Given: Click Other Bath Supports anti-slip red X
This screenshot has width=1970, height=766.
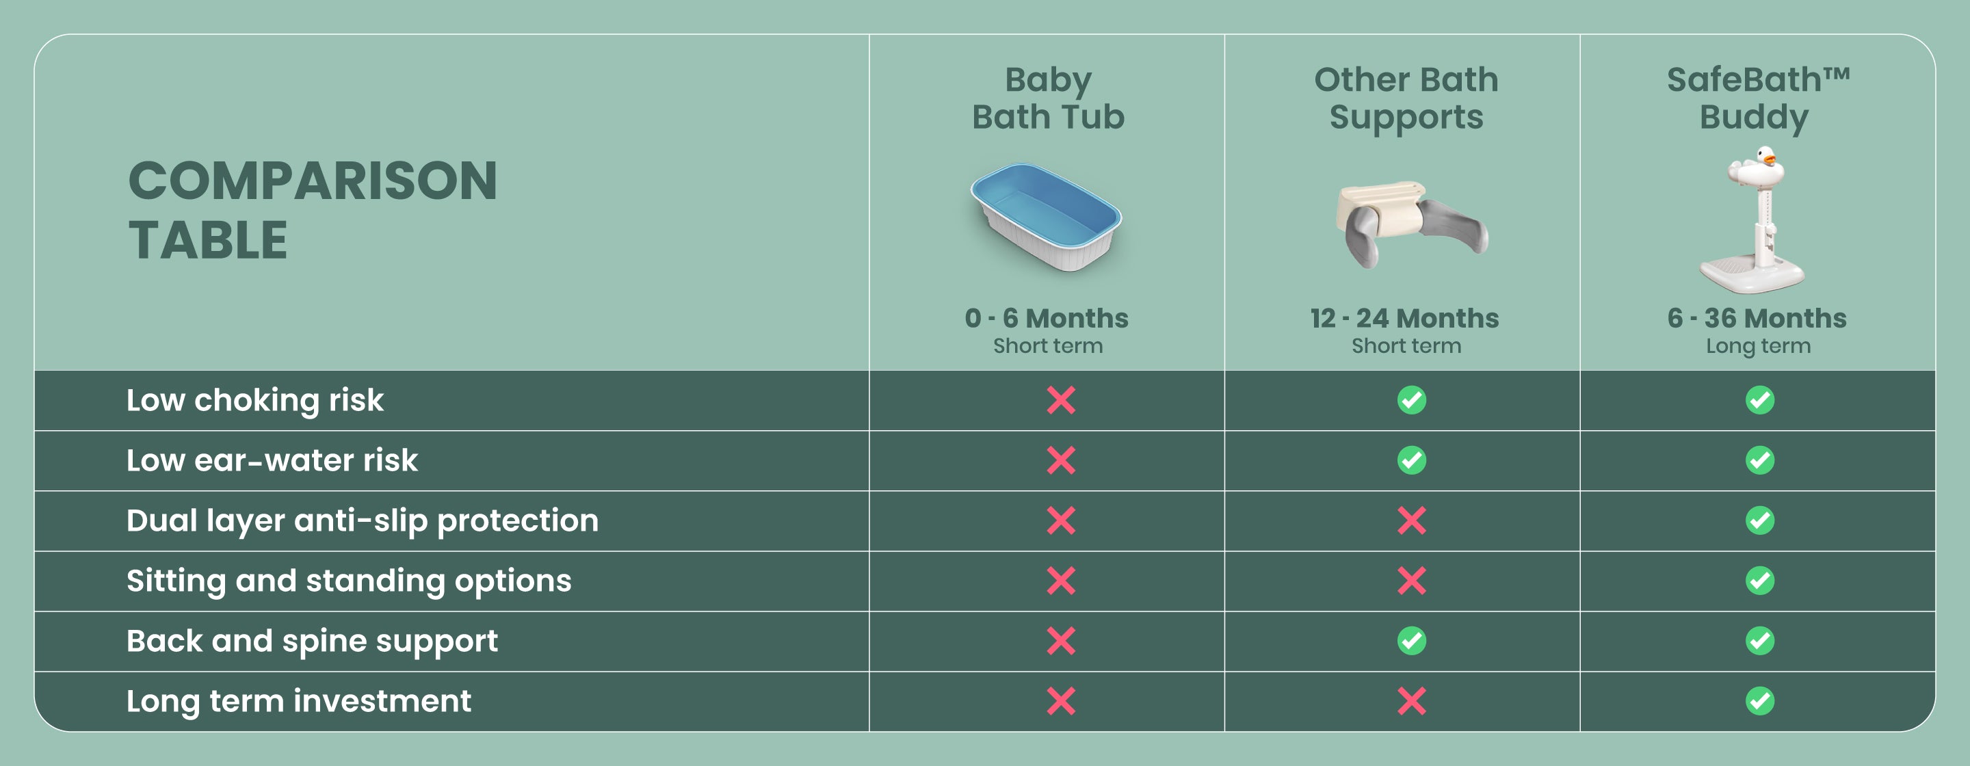Looking at the screenshot, I should (x=1411, y=520).
